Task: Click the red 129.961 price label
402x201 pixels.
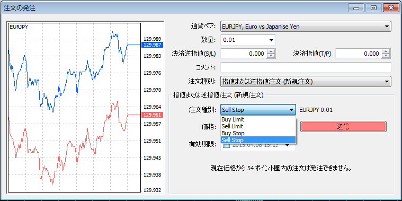Action: [x=153, y=115]
